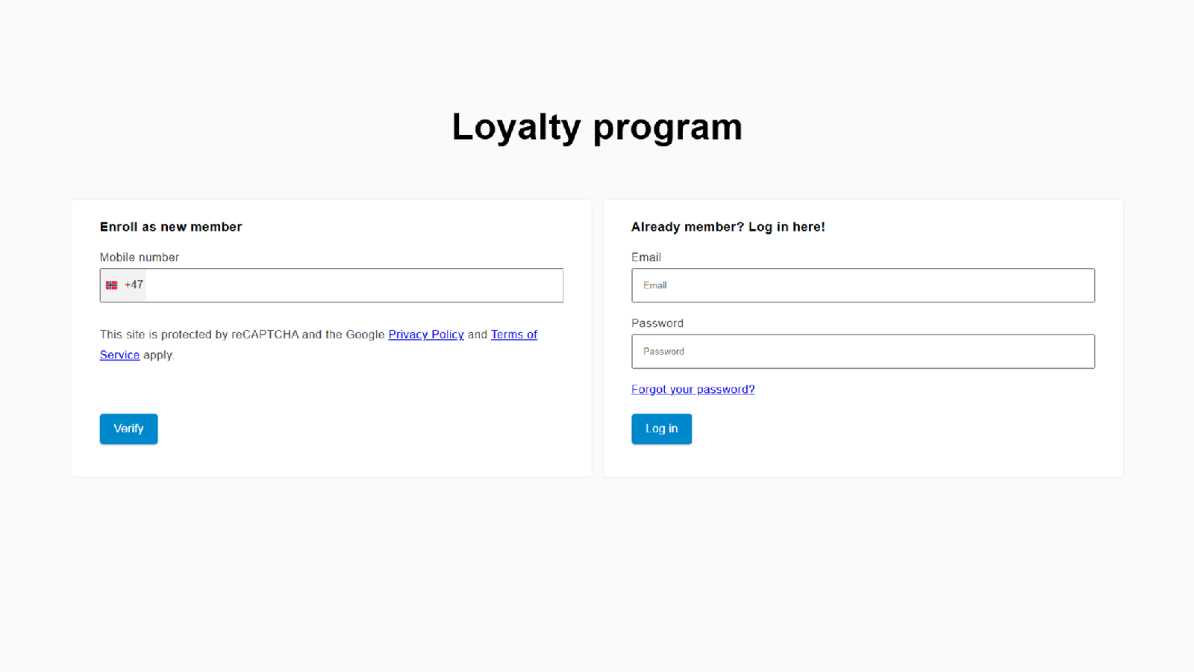The height and width of the screenshot is (672, 1194).
Task: Open the Terms of Service link
Action: coord(513,335)
